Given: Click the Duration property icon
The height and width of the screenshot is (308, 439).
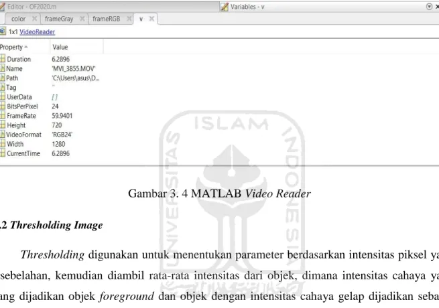Looking at the screenshot, I should (x=3, y=59).
